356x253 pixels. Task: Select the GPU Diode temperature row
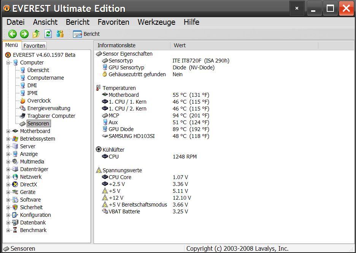pos(156,129)
